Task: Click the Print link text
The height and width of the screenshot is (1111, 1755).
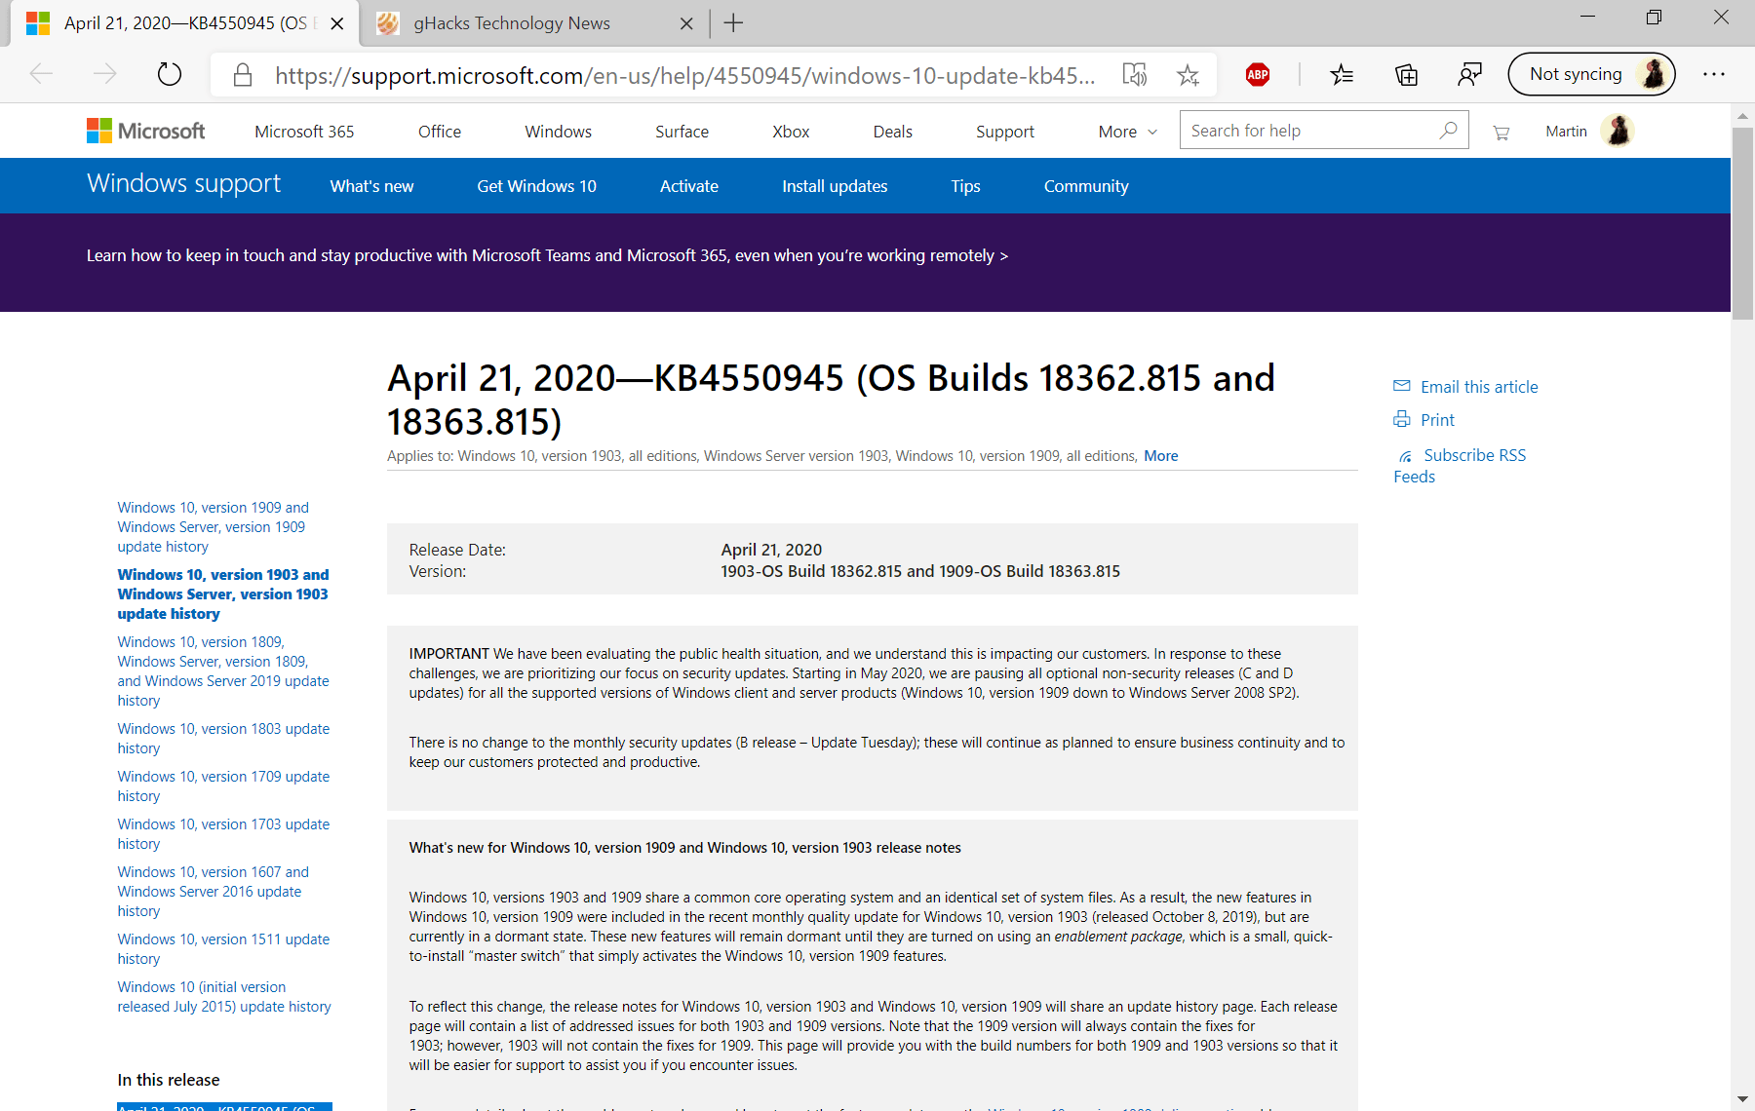Action: tap(1437, 420)
